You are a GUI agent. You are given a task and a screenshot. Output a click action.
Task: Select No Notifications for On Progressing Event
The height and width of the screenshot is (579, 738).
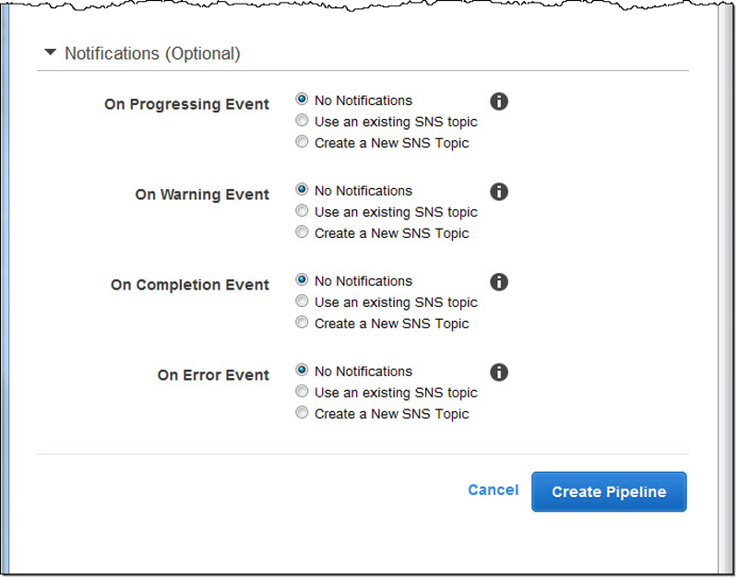point(302,100)
